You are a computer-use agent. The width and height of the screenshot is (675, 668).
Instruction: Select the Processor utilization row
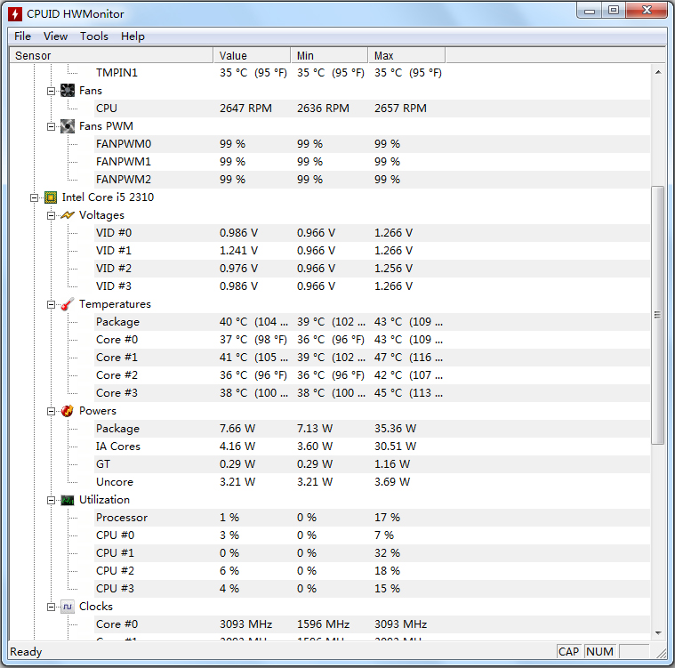(x=372, y=518)
